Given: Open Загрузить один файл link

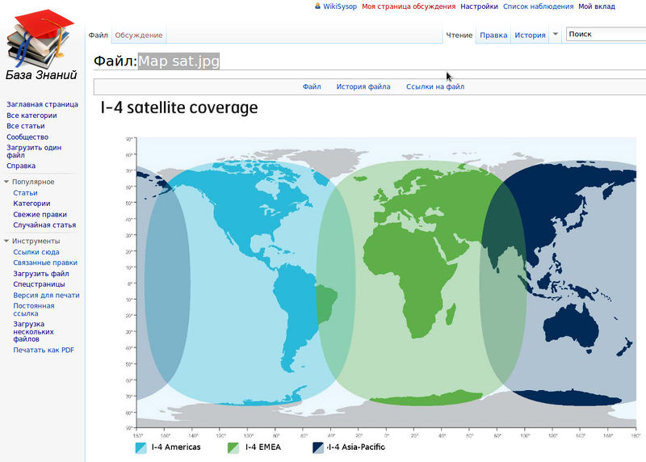Looking at the screenshot, I should pos(34,151).
